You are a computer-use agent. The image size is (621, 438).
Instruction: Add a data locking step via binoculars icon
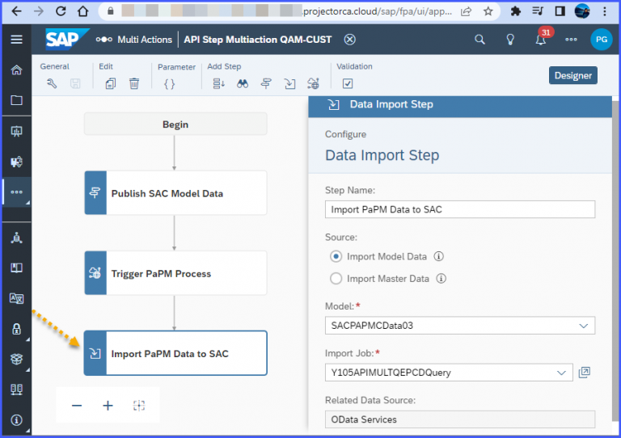pyautogui.click(x=243, y=83)
